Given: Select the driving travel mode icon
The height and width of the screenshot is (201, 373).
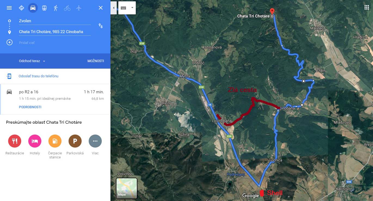Looking at the screenshot, I should [33, 8].
